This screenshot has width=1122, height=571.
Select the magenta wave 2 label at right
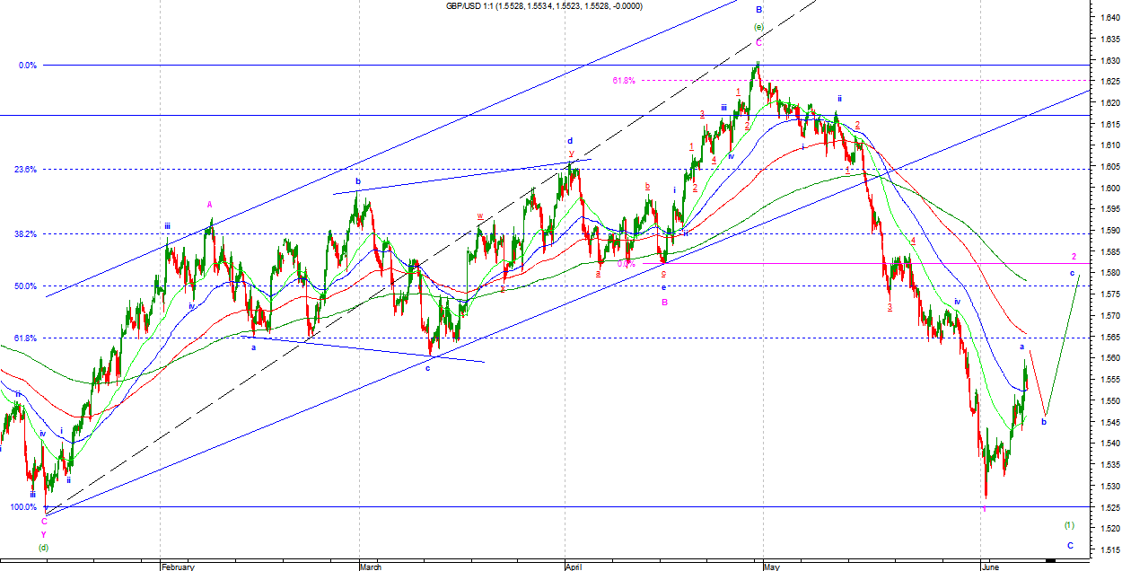pos(1074,257)
